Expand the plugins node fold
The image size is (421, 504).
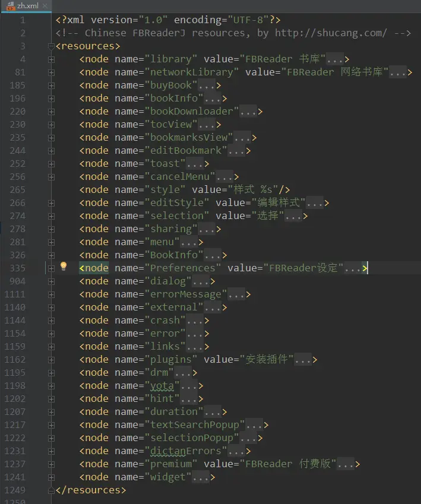click(x=51, y=360)
